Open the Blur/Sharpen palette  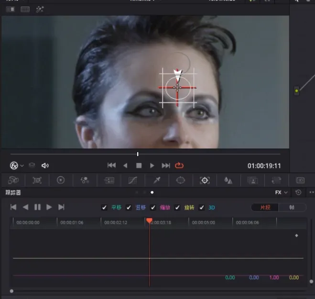[x=228, y=180]
